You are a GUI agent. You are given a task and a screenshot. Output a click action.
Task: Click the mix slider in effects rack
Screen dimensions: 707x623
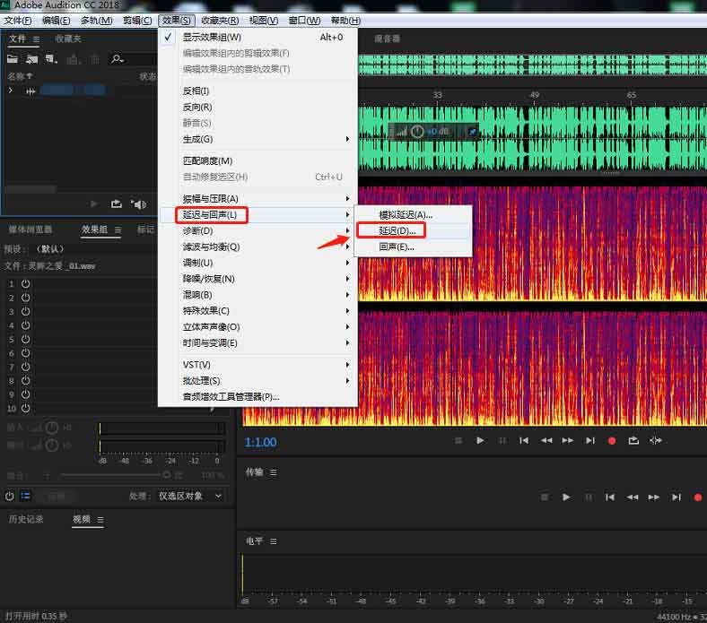(114, 474)
